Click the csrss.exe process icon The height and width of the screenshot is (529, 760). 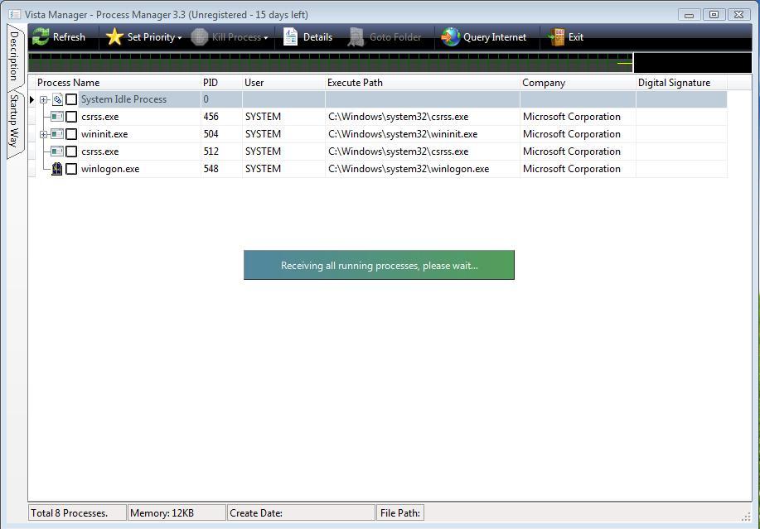pos(56,117)
